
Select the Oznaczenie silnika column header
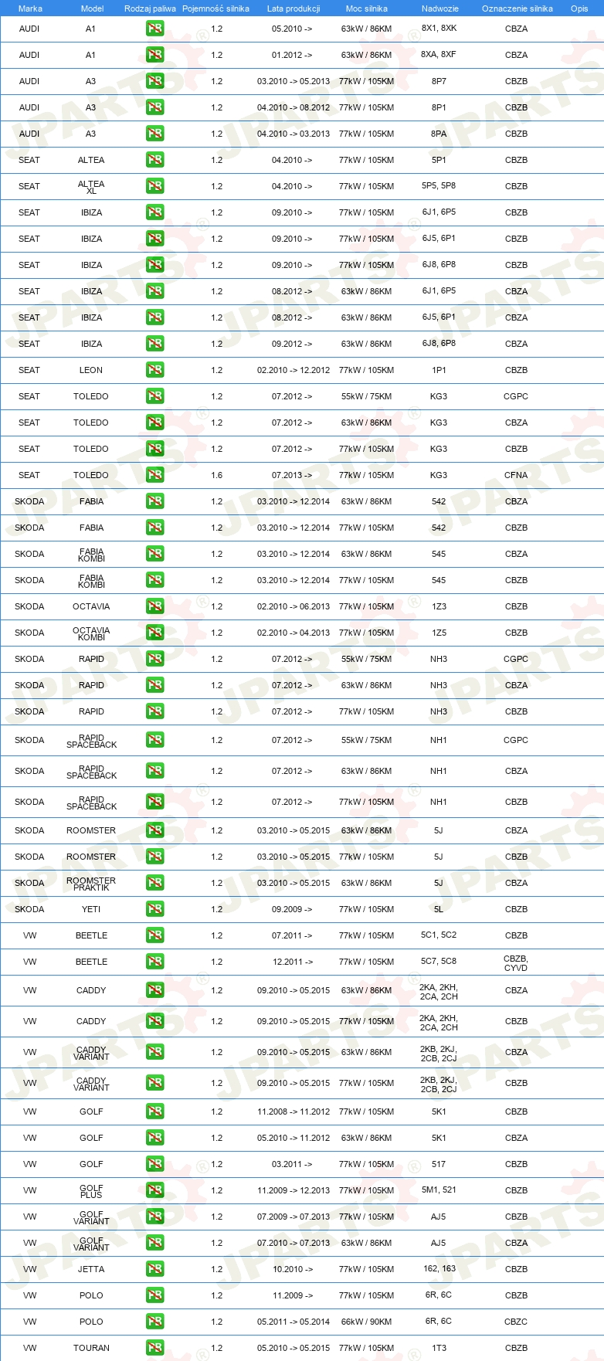517,8
